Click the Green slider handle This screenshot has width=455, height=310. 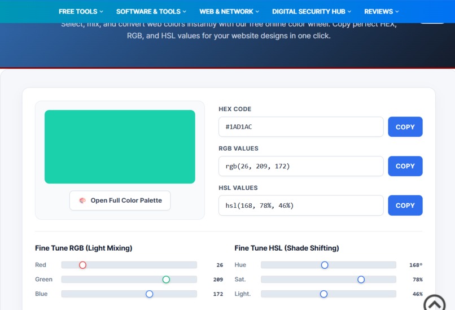166,280
